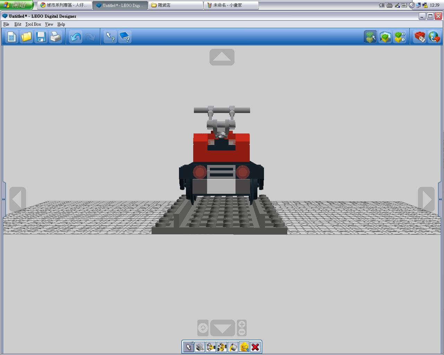Switch to the 未命名 - 小畫家 Paint window
Viewport: 444px width, 355px height.
click(x=231, y=5)
